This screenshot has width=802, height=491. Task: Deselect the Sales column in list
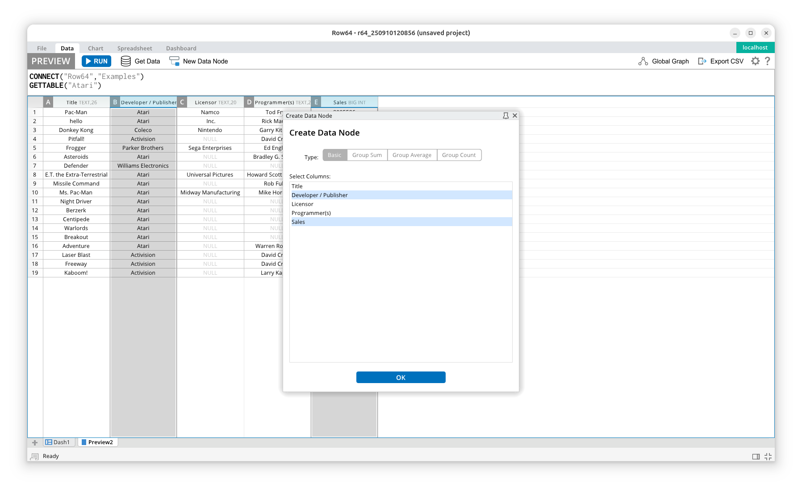pos(298,222)
